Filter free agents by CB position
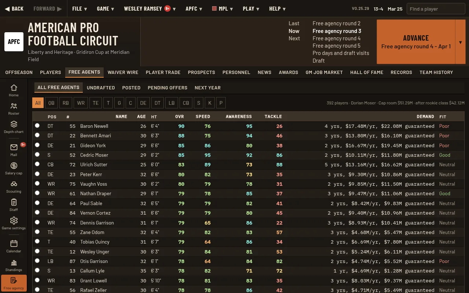Viewport: 469px width, 293px height. (x=186, y=103)
